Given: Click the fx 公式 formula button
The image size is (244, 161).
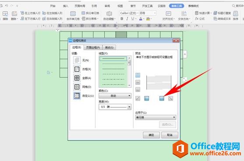Looking at the screenshot, I should (x=200, y=19).
